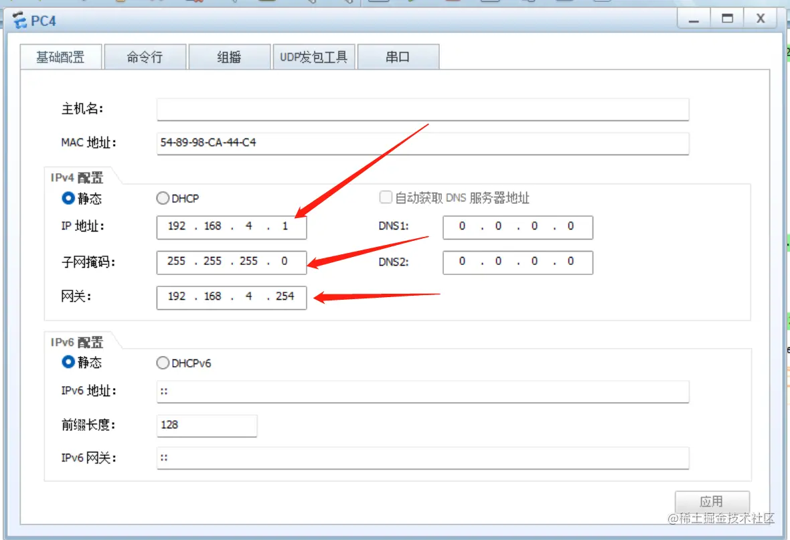Click the IP 地址 input showing 192.168.4.1
The height and width of the screenshot is (540, 790).
[231, 227]
